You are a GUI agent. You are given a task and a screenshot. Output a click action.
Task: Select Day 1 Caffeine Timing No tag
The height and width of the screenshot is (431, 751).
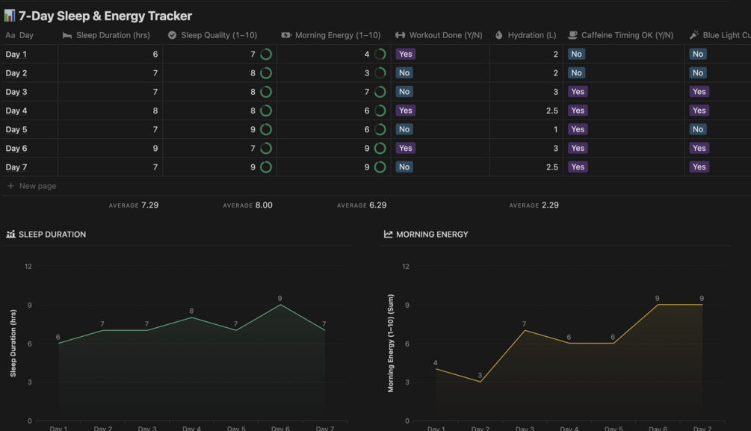tap(577, 54)
